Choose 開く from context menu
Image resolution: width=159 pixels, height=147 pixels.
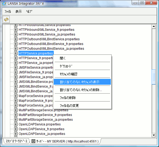pos(82,58)
